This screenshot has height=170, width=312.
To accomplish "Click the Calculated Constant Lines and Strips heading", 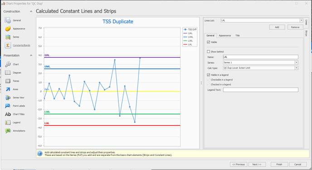I will [76, 11].
